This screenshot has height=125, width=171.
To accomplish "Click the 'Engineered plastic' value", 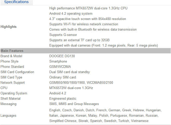I will (x=63, y=99).
